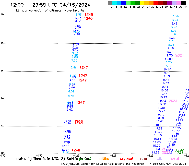Select the light green 15 ft legend swatch
This screenshot has width=189, height=166.
(x=128, y=3)
